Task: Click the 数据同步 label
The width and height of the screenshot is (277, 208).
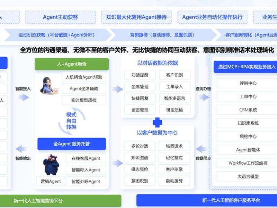Action: (203, 158)
